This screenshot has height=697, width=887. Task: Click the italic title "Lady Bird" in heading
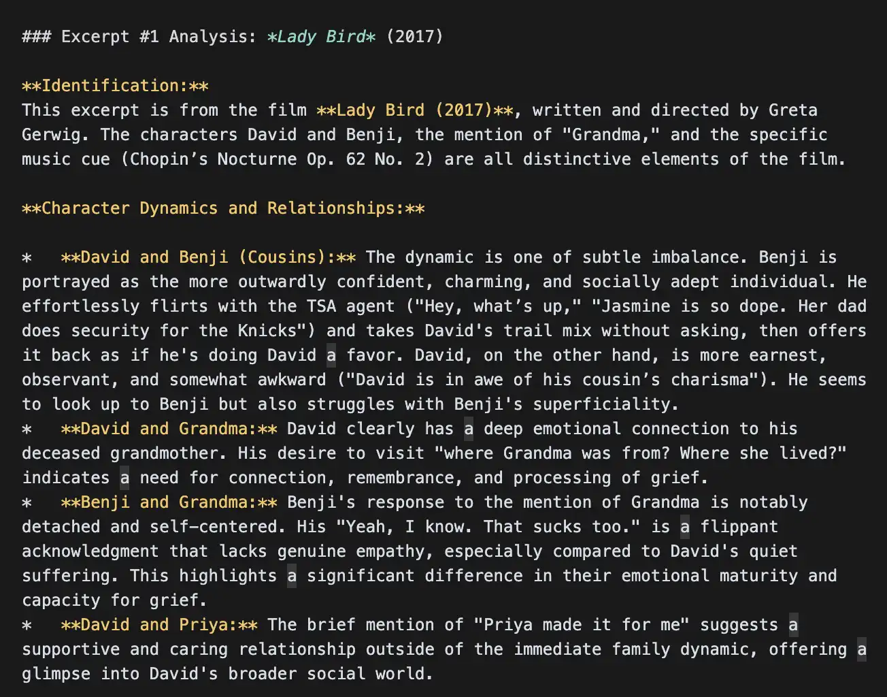point(321,36)
